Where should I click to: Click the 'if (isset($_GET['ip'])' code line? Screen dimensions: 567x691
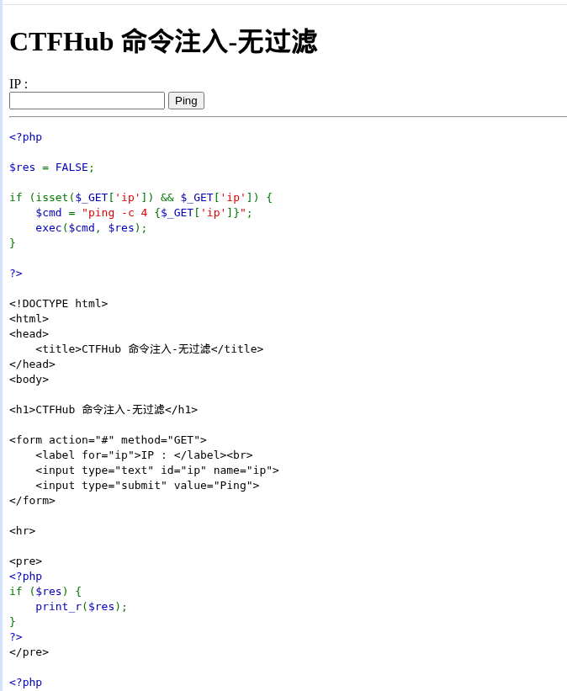tap(141, 198)
